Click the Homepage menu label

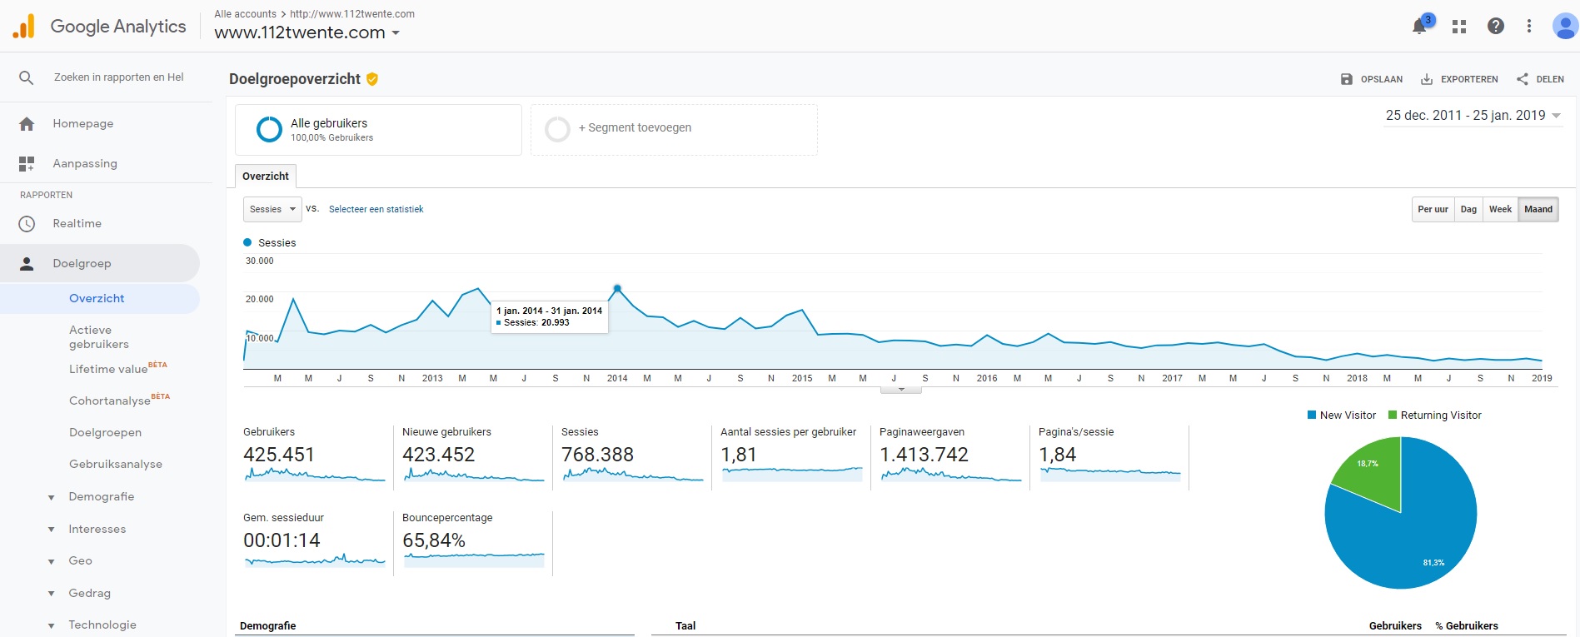pos(83,124)
